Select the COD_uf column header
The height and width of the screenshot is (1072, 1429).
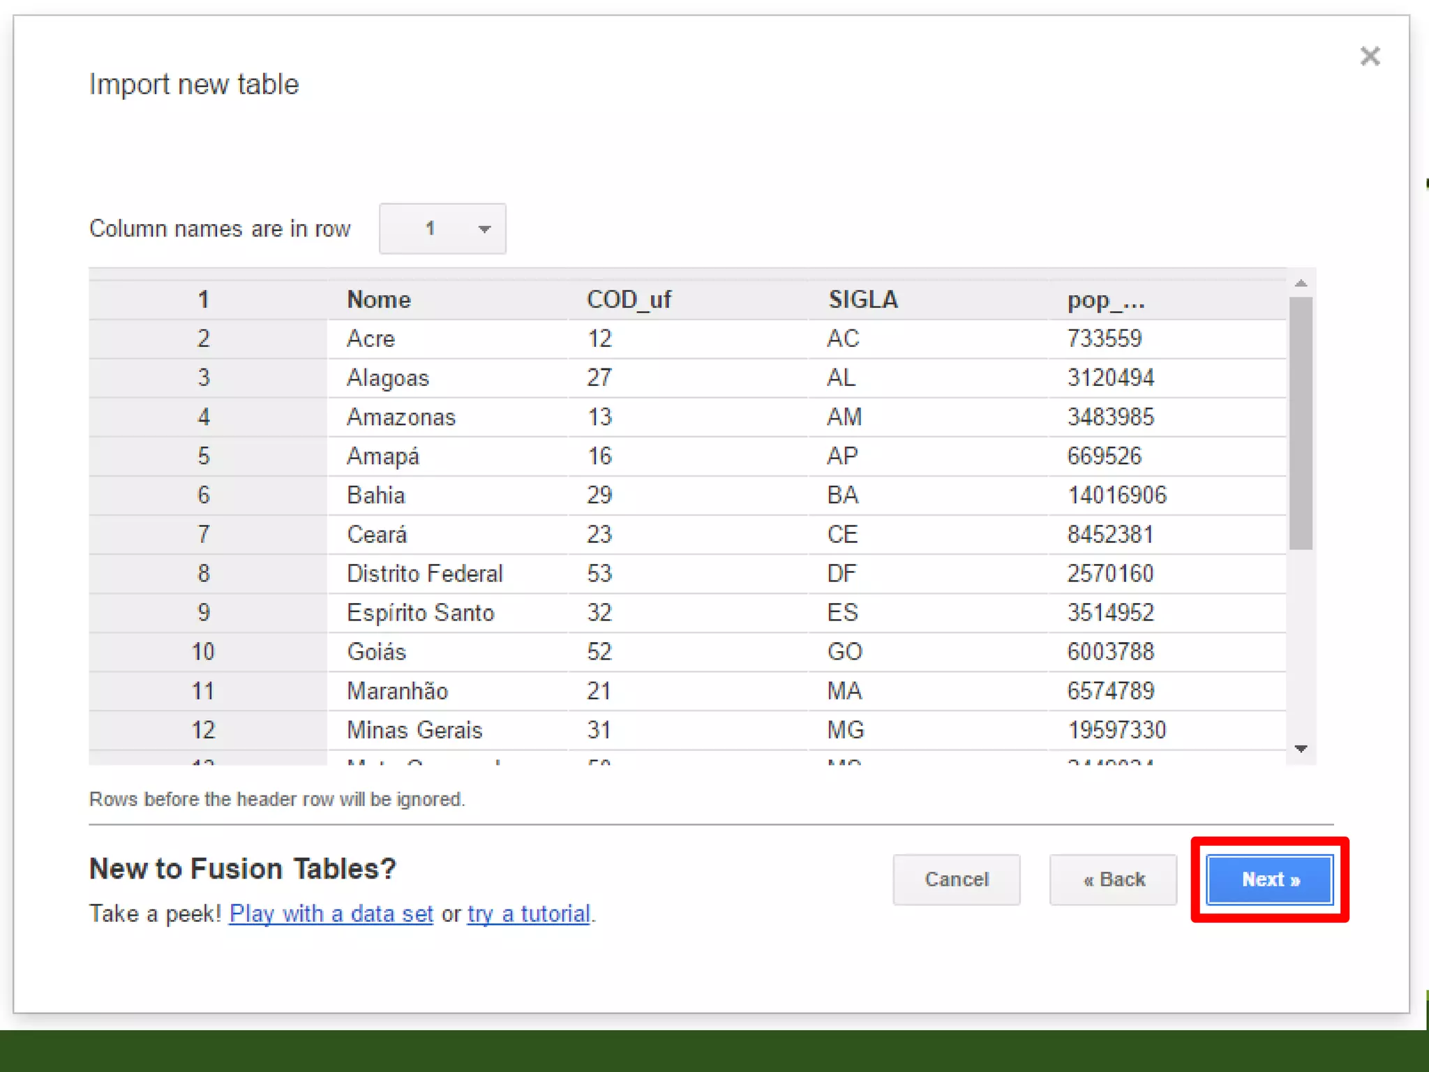[629, 299]
